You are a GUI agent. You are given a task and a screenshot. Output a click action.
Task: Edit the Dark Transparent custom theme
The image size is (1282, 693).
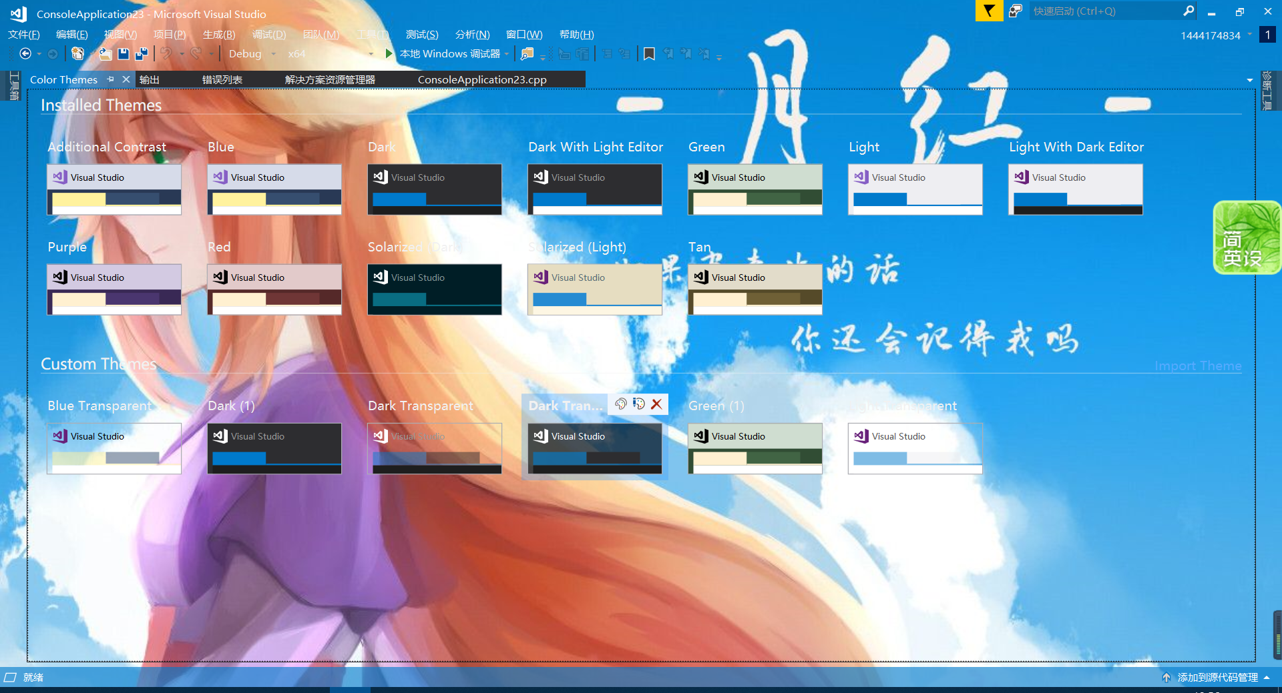tap(638, 404)
